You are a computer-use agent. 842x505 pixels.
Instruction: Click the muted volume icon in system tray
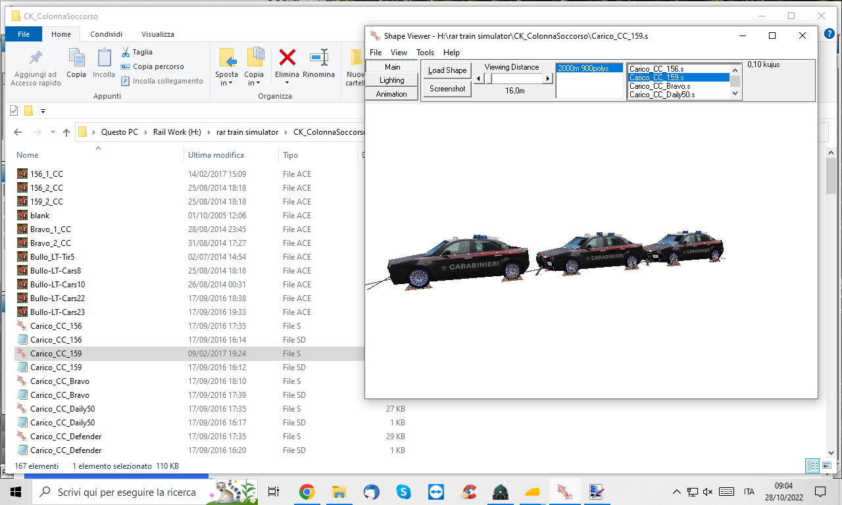[x=708, y=492]
